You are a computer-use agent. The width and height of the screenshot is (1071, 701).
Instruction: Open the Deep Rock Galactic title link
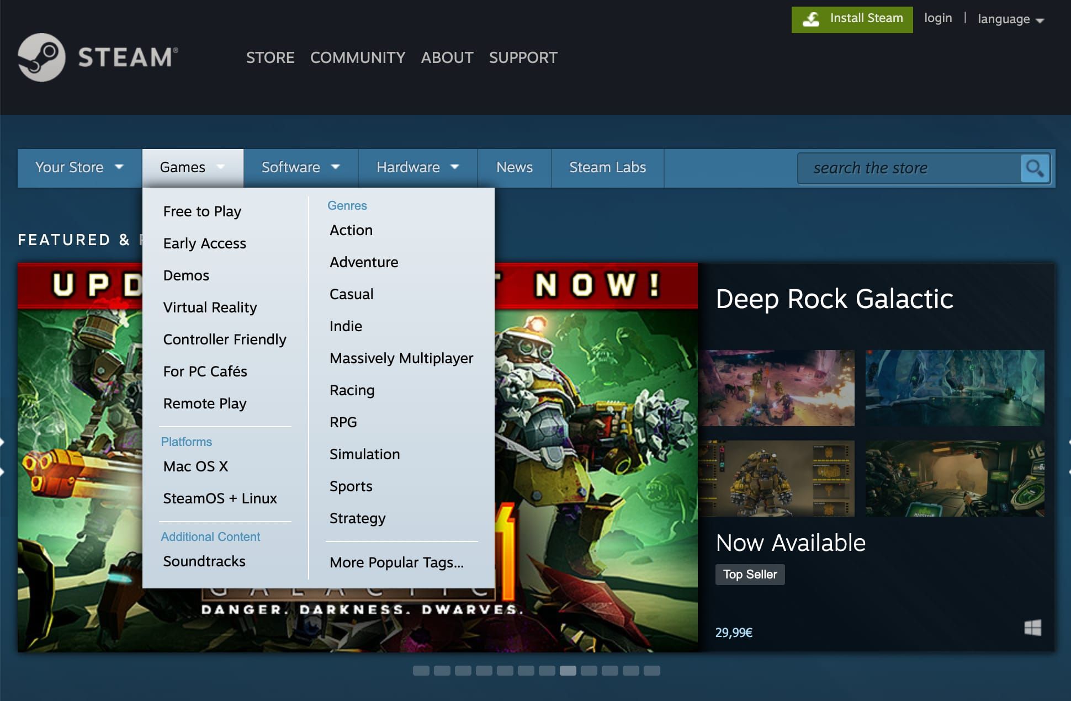pos(835,299)
